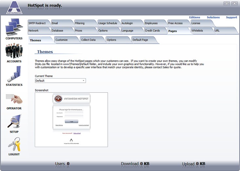Switch to the SMTP Redirect tab
Image resolution: width=240 pixels, height=171 pixels.
point(38,23)
